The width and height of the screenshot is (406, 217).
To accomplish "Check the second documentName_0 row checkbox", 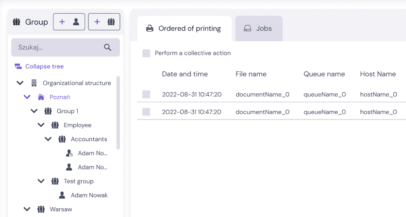I will [146, 112].
